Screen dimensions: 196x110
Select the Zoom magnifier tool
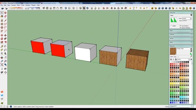click(x=2, y=61)
